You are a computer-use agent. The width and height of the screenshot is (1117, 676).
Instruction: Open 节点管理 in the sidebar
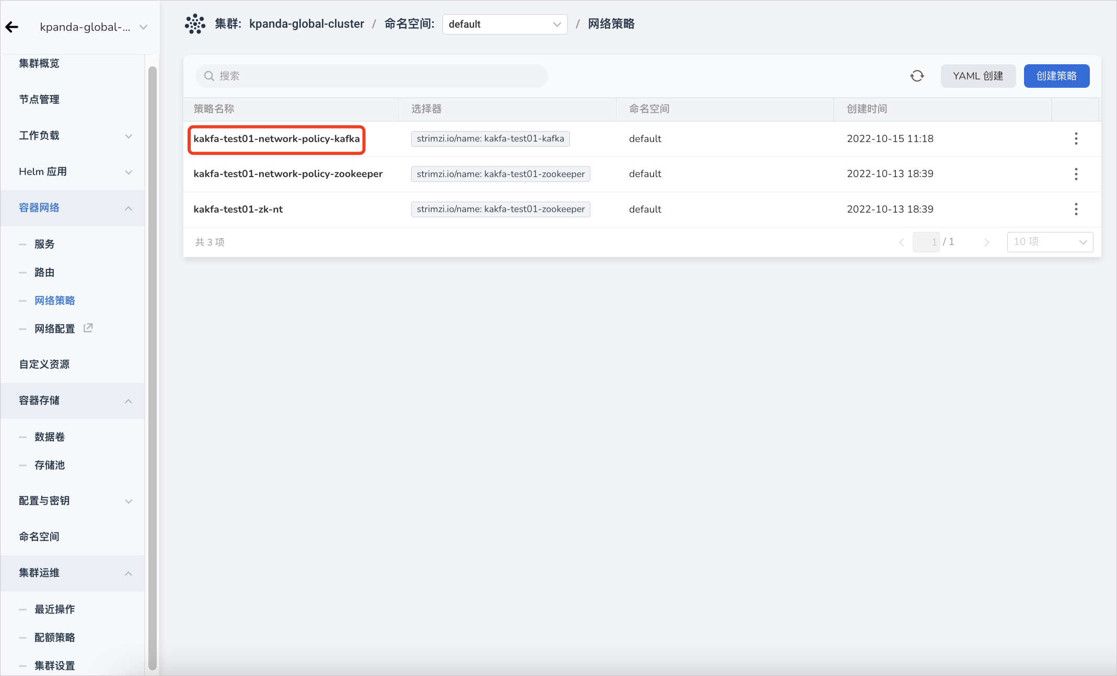(39, 99)
